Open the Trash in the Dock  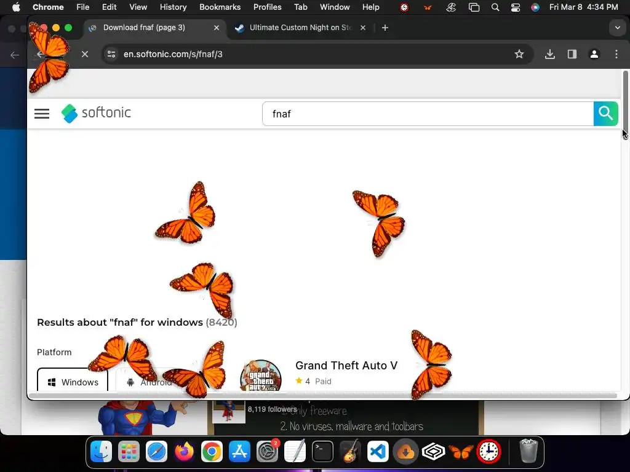[x=528, y=452]
